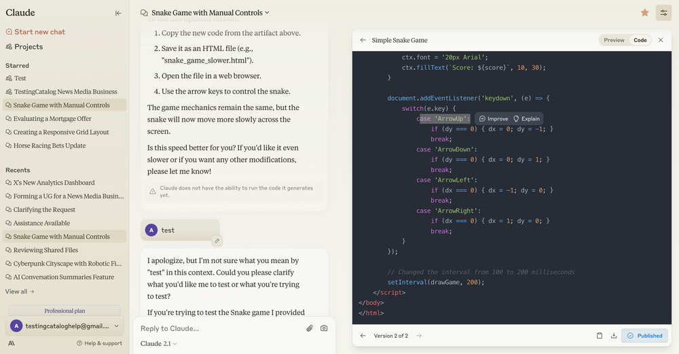Open the chat controls settings icon
The image size is (679, 354).
click(663, 12)
